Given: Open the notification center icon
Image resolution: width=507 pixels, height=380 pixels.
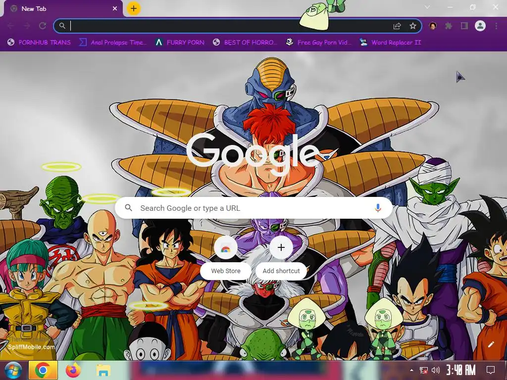Looking at the screenshot, I should (491, 370).
